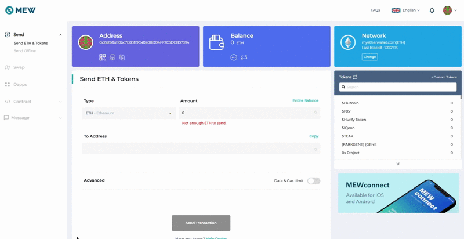The image size is (464, 239).
Task: Print the wallet address
Action: (x=113, y=57)
